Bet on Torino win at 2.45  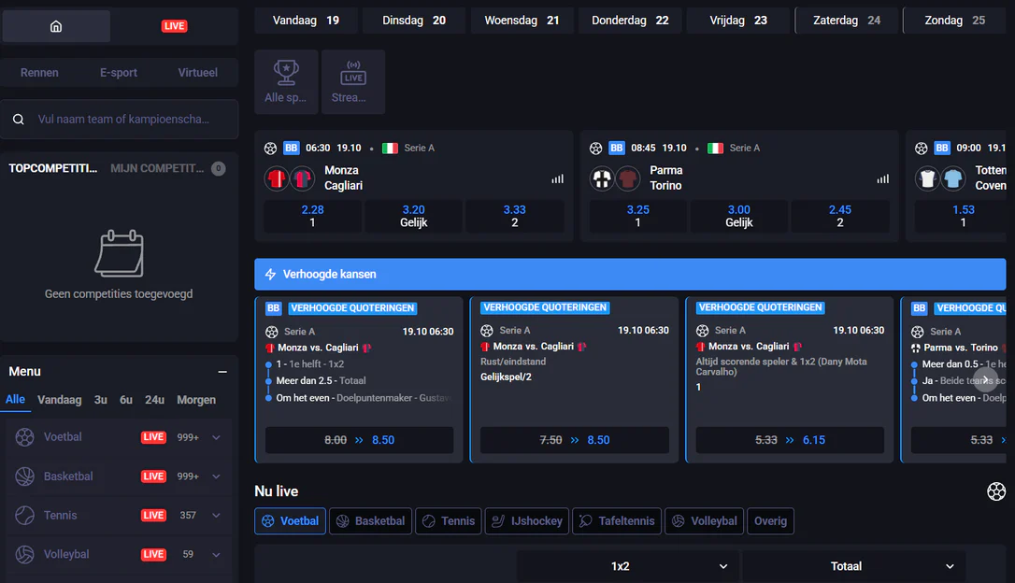[839, 216]
